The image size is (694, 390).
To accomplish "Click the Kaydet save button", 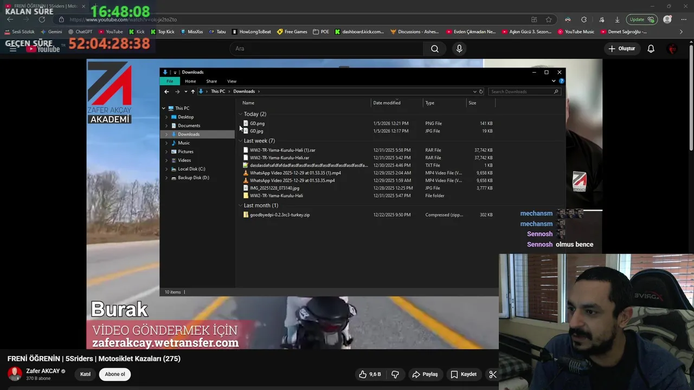I will [464, 374].
